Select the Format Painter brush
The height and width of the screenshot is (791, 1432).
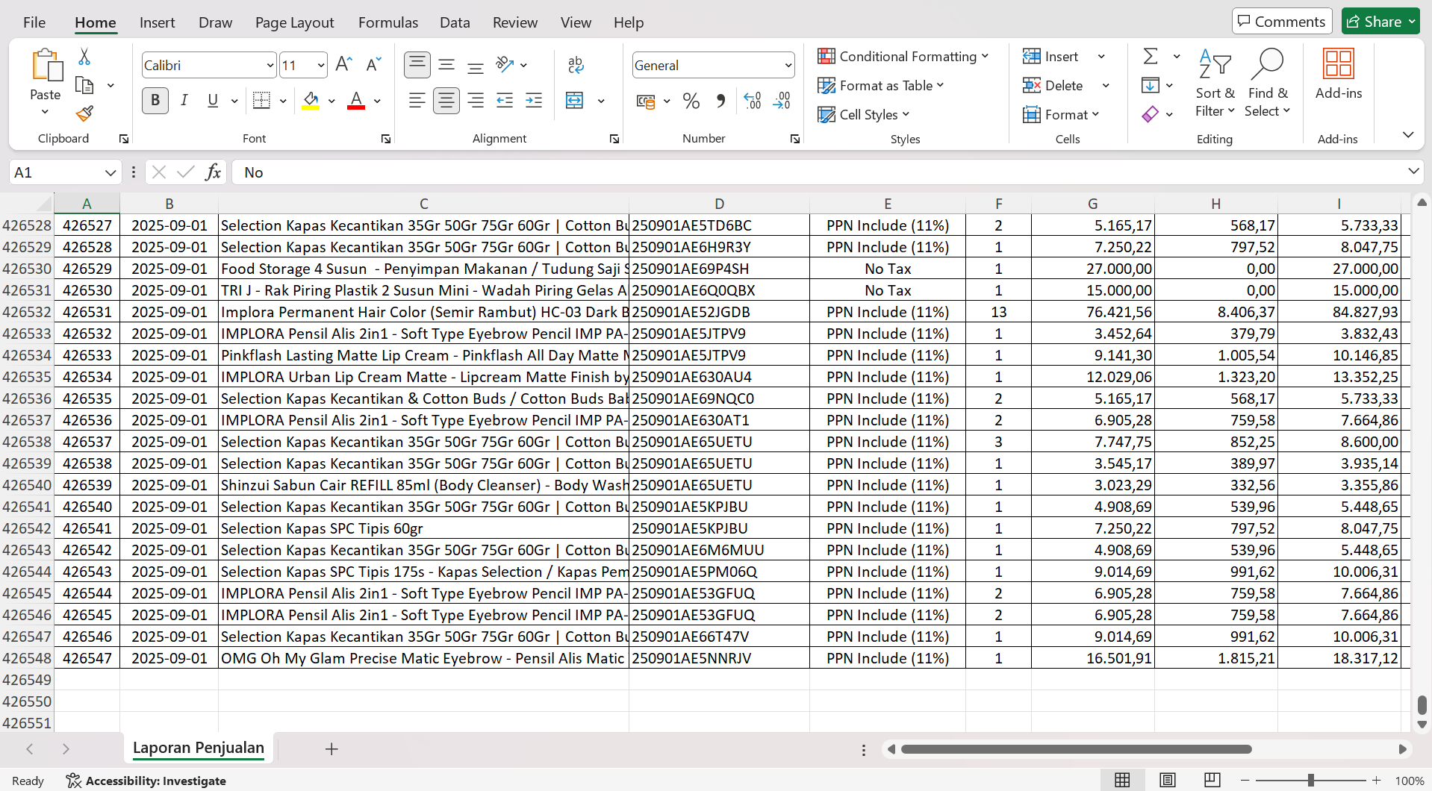click(x=84, y=113)
